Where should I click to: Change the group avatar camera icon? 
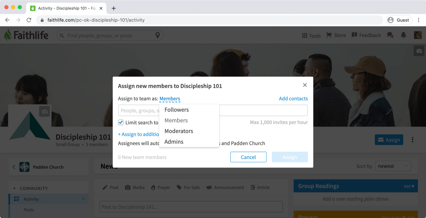point(45,111)
